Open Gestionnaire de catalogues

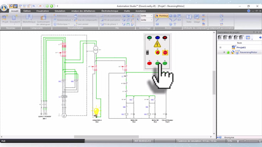[43, 20]
